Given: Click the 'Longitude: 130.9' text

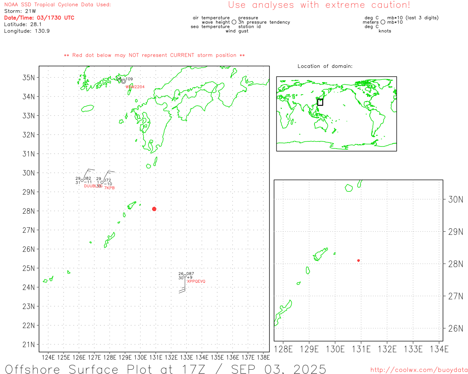Looking at the screenshot, I should point(27,31).
